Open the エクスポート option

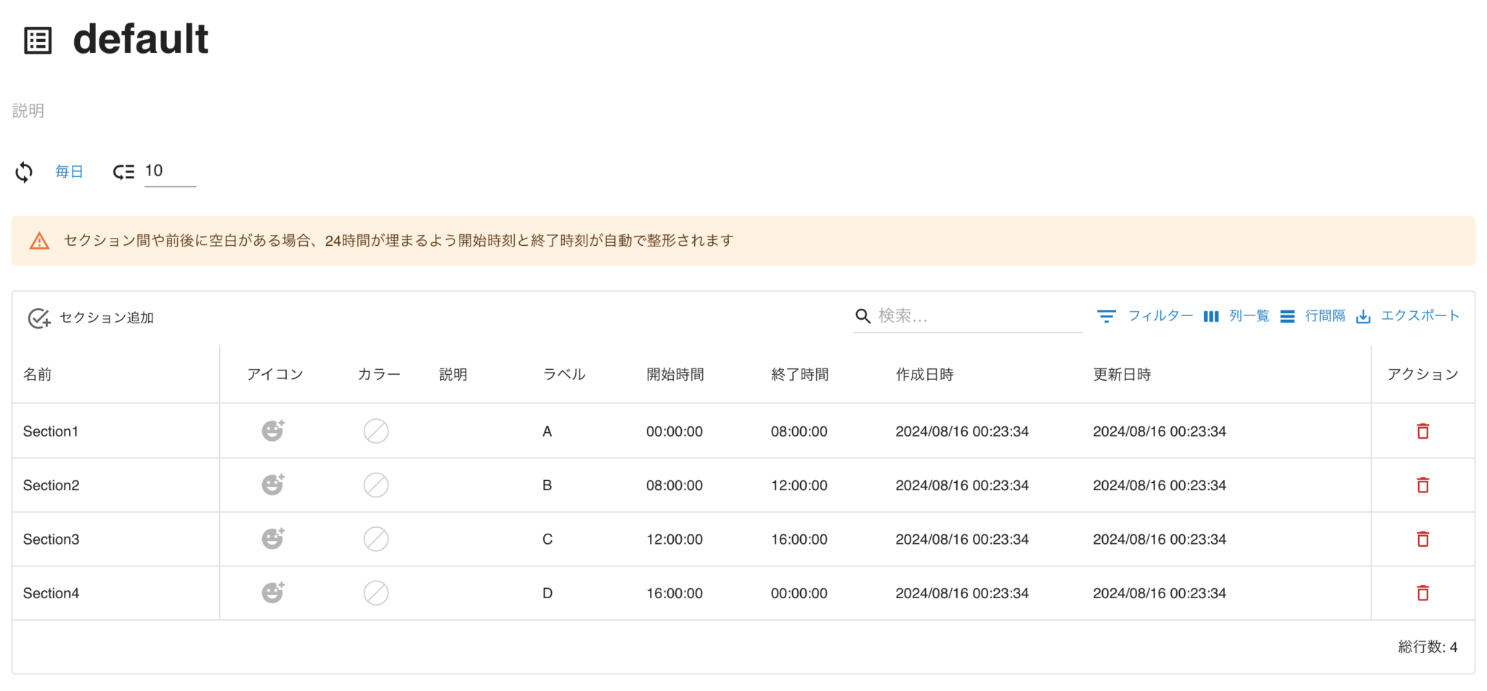coord(1419,315)
